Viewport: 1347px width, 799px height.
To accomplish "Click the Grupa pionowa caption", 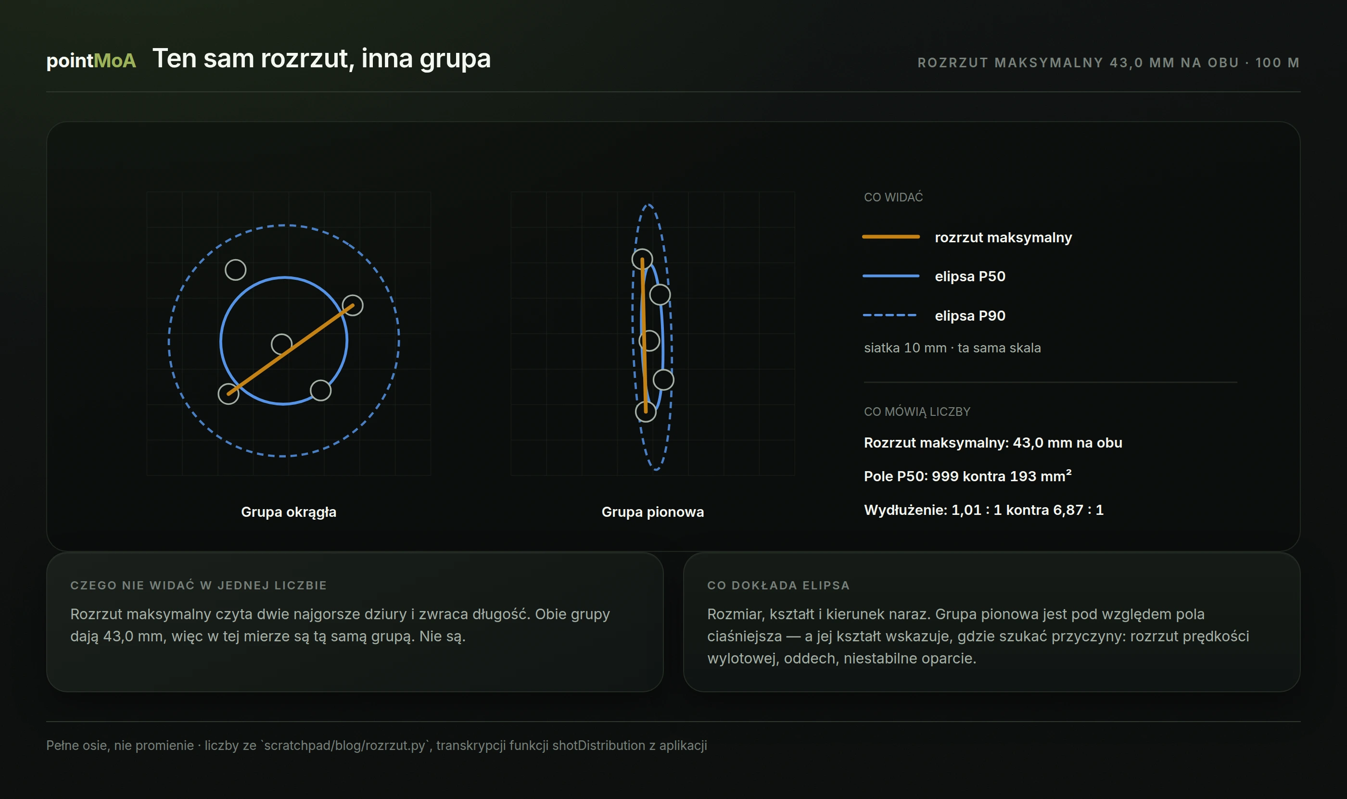I will tap(652, 512).
